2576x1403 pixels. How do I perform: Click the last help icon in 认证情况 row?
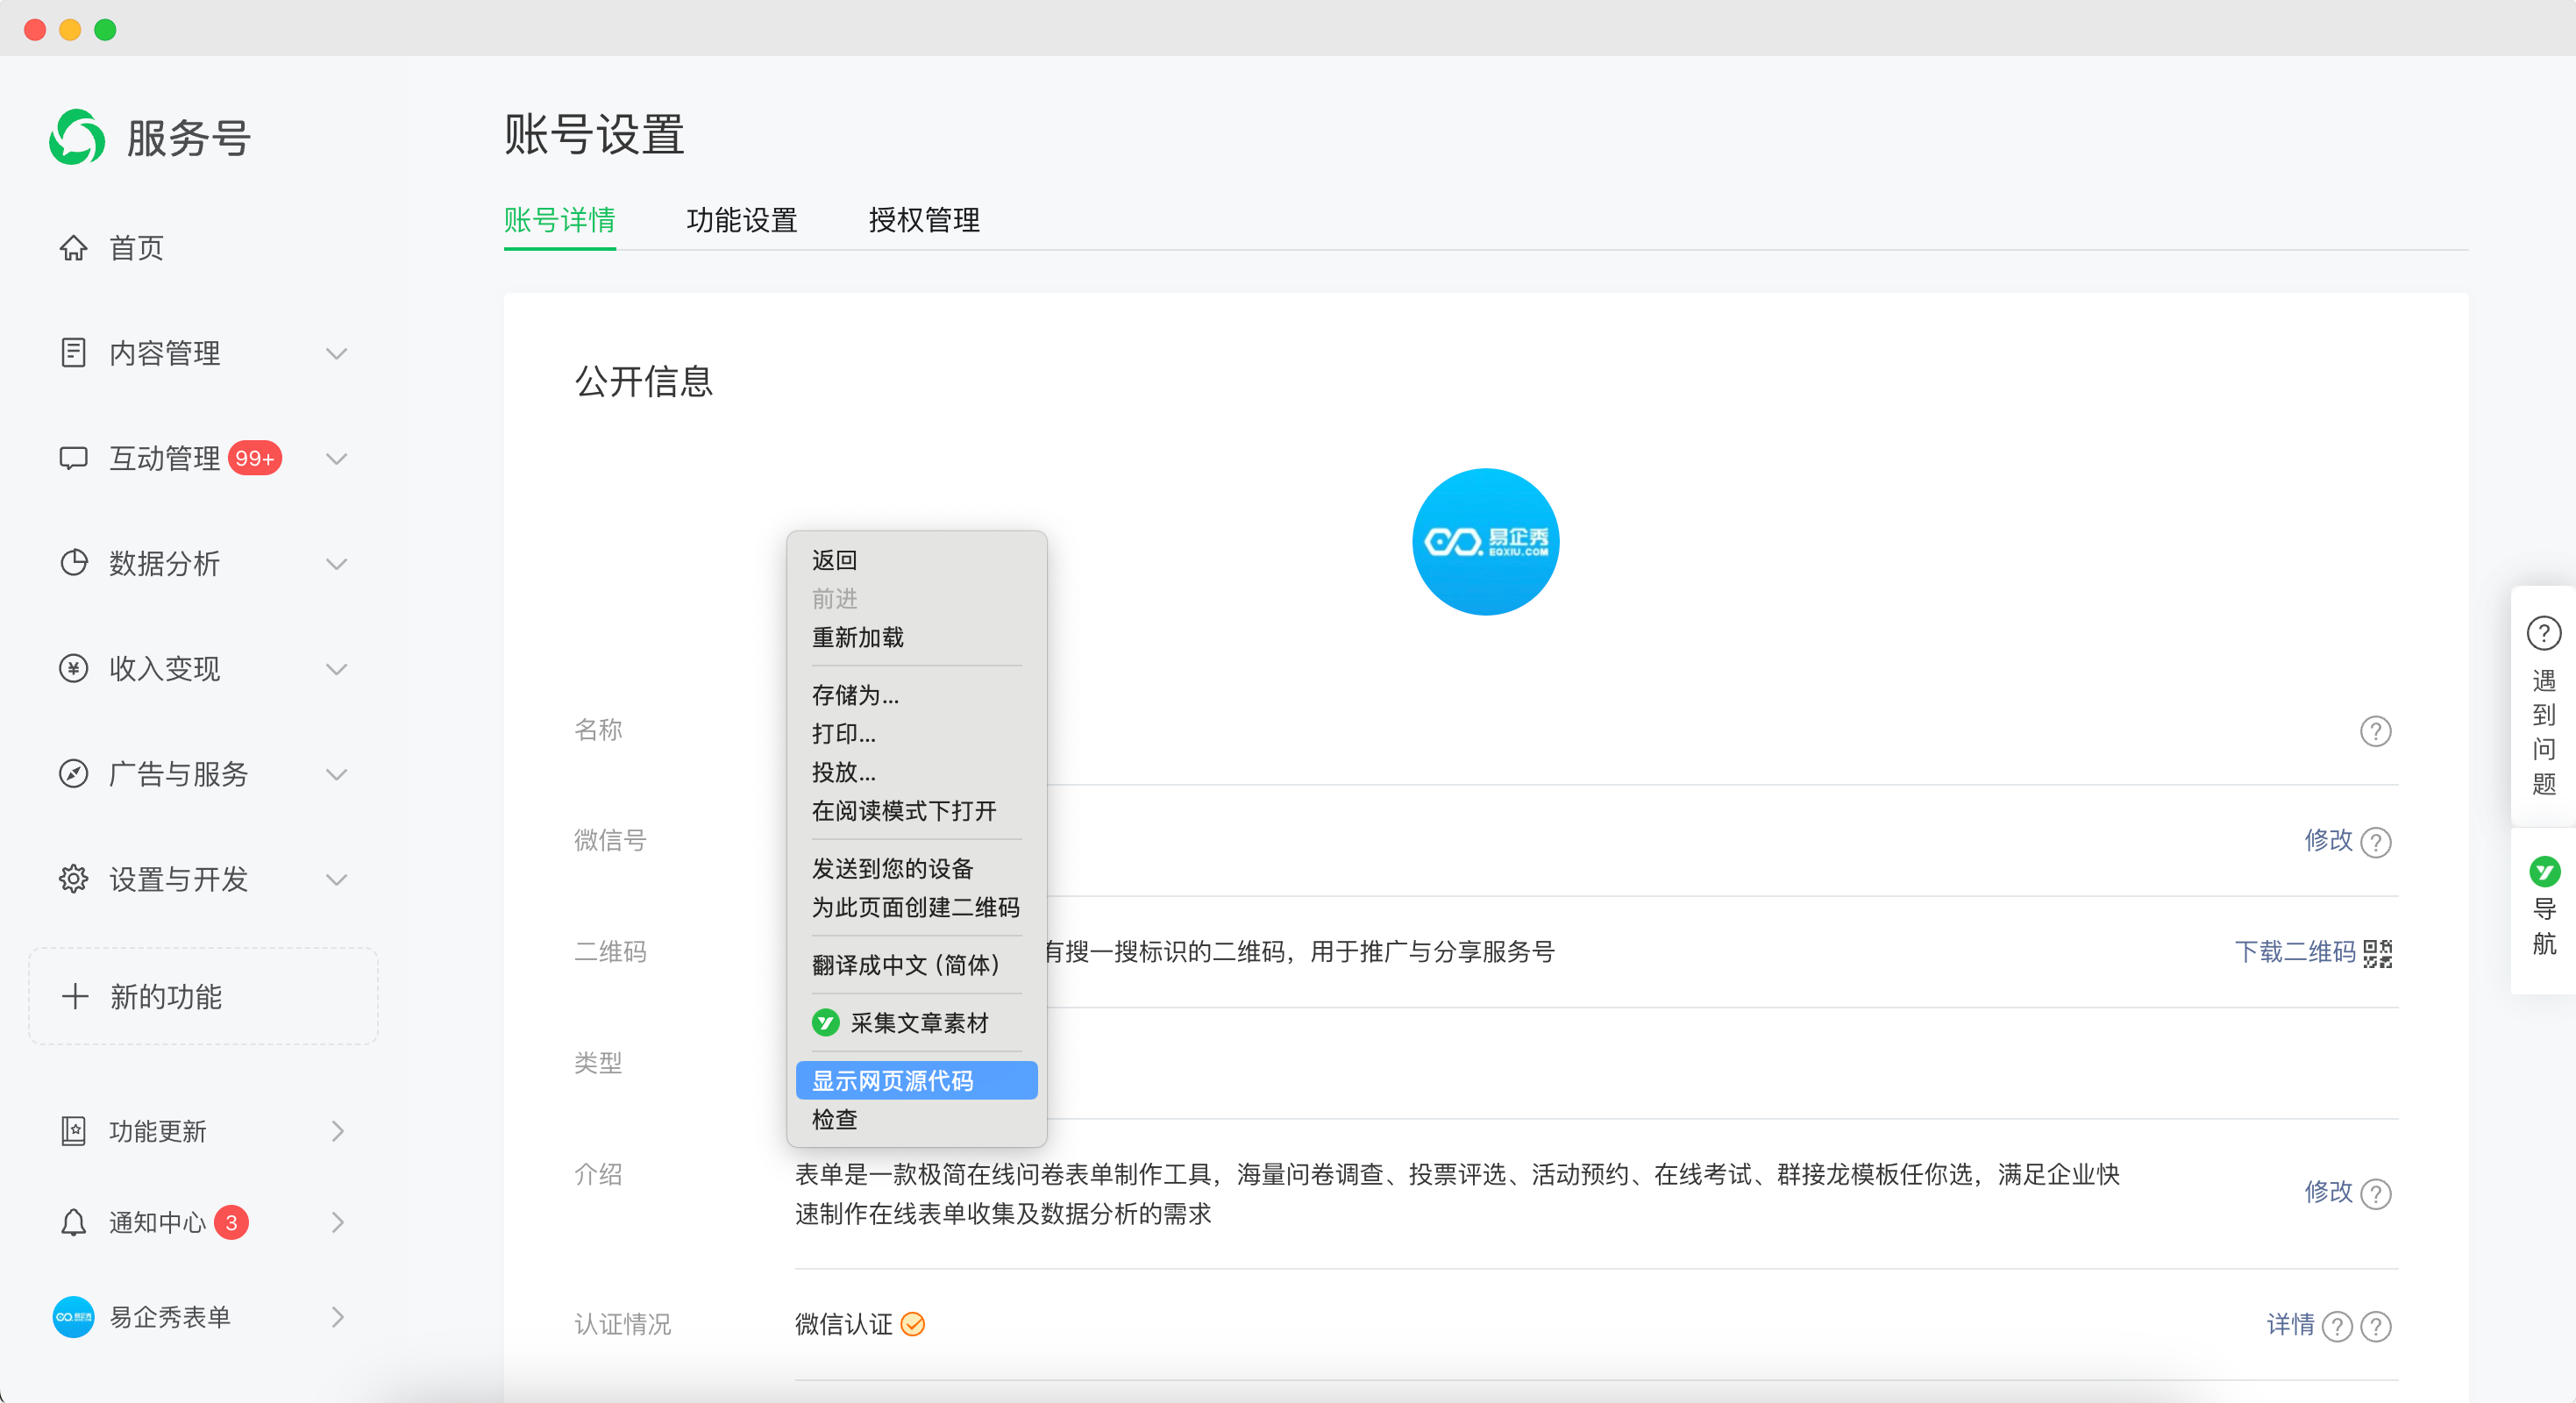coord(2376,1326)
